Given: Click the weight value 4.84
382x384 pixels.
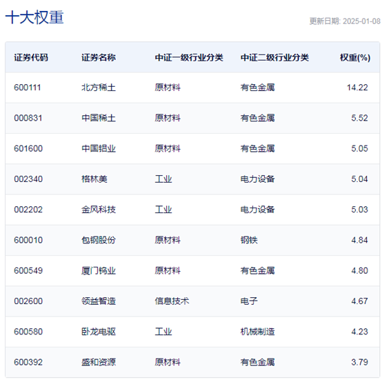Looking at the screenshot, I should click(x=359, y=240).
